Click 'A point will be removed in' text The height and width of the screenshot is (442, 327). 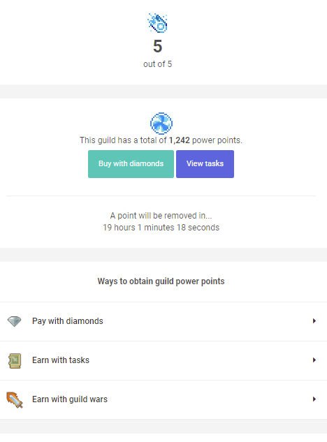161,216
